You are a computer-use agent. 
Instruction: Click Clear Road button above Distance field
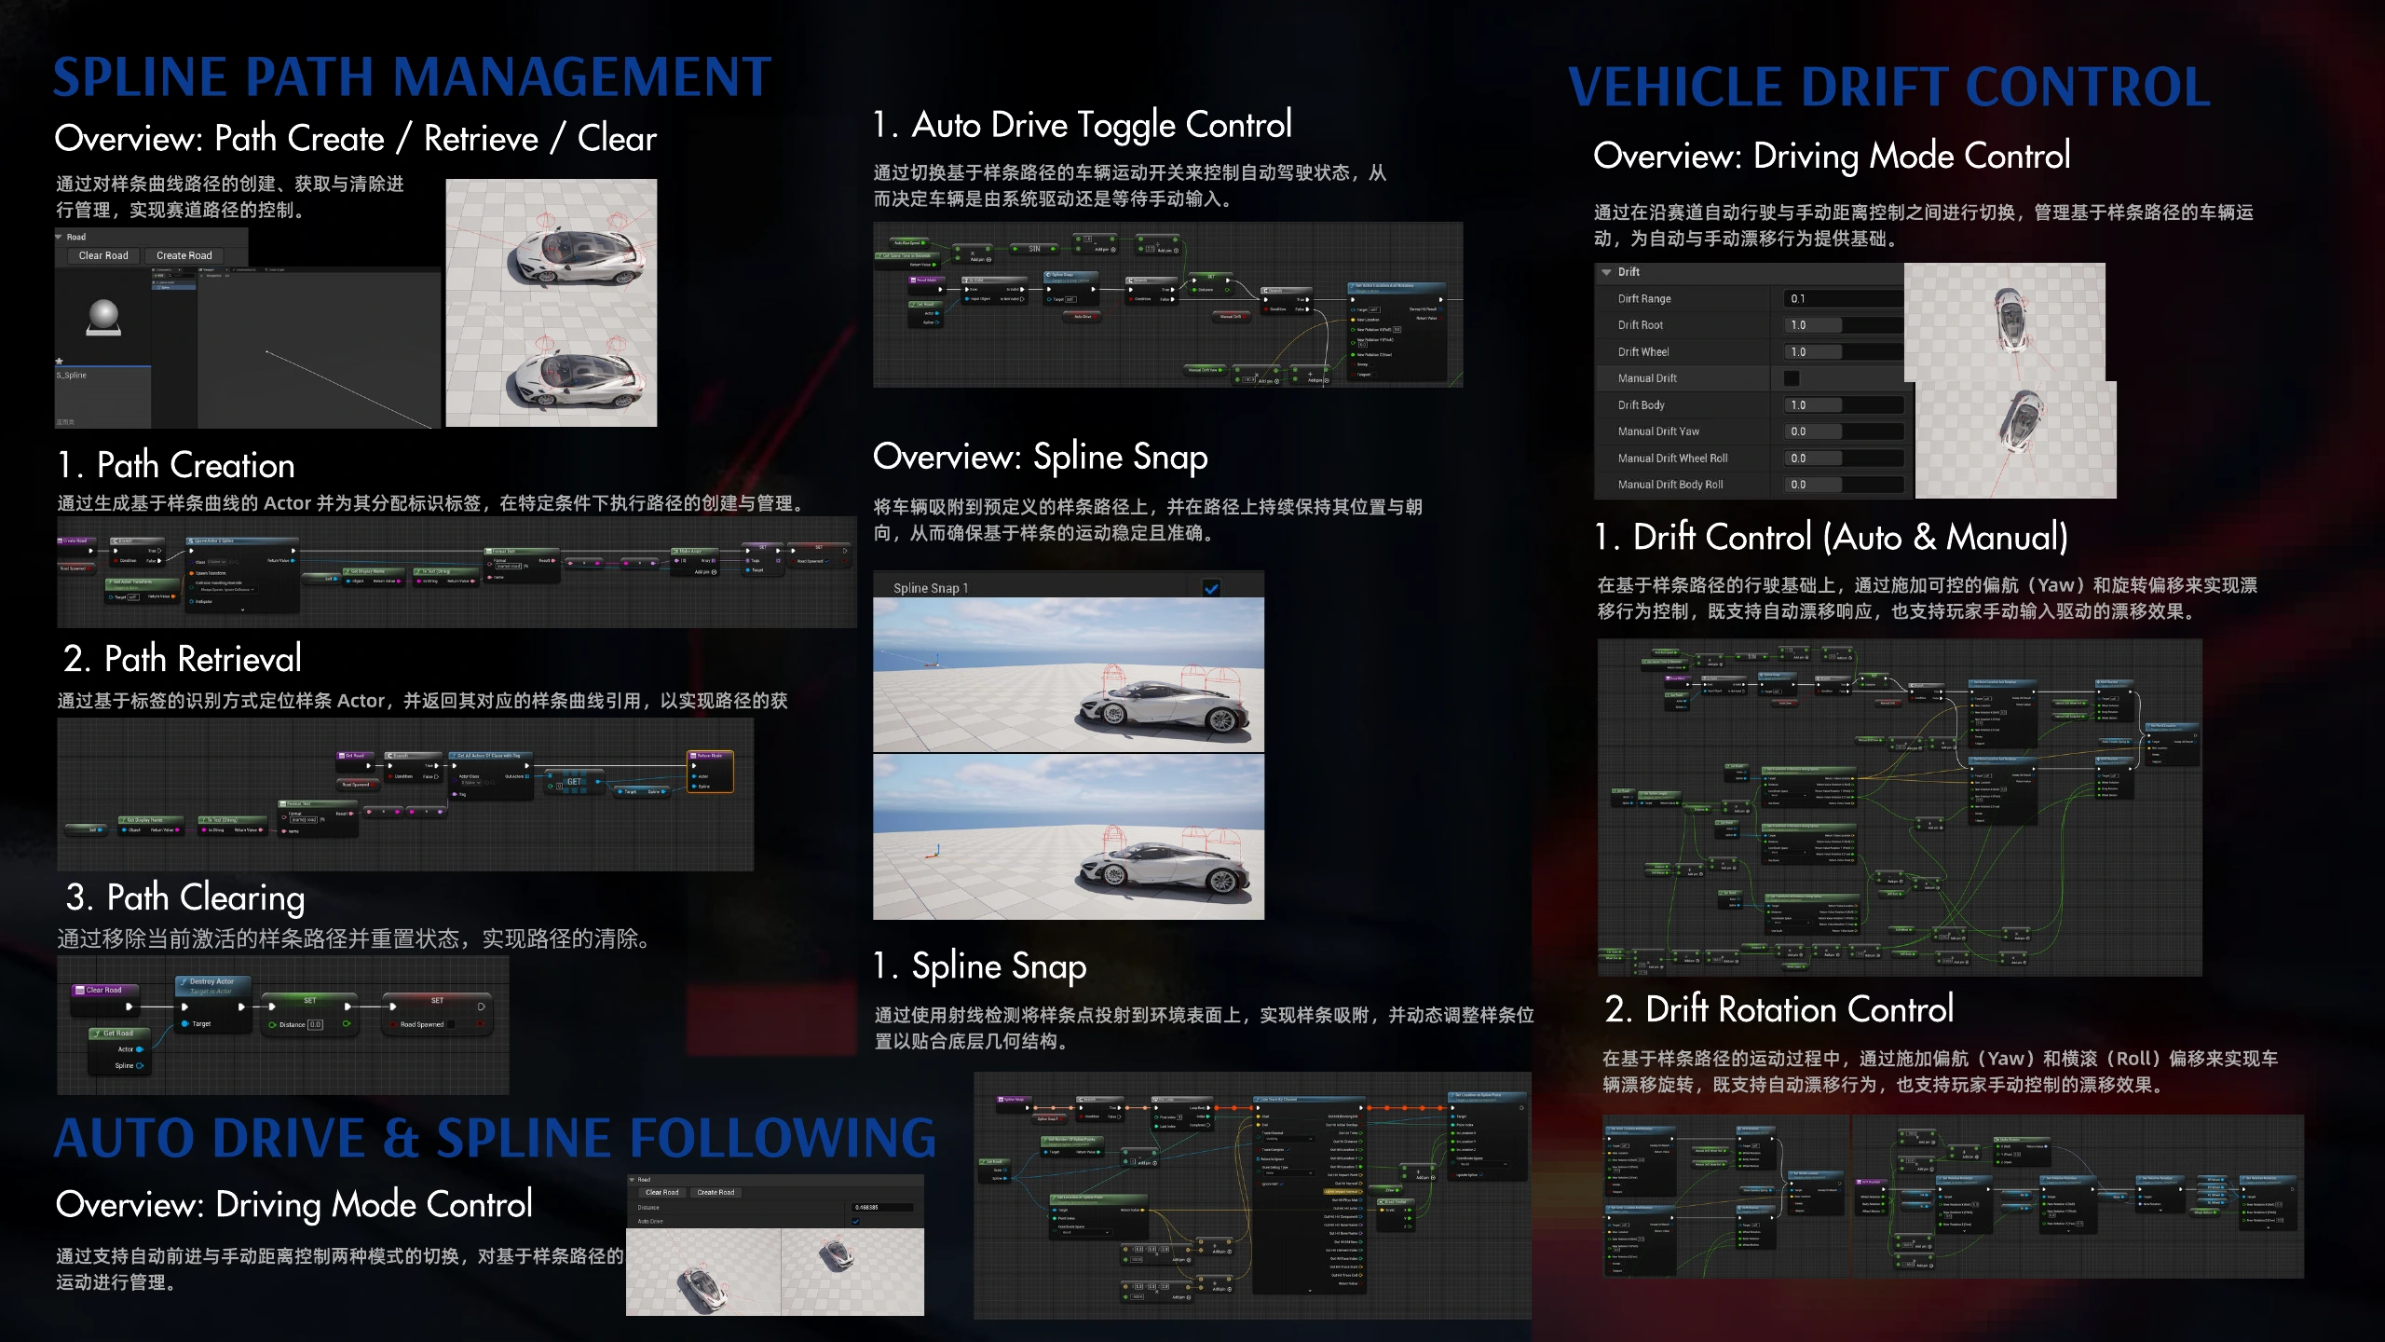tap(662, 1192)
